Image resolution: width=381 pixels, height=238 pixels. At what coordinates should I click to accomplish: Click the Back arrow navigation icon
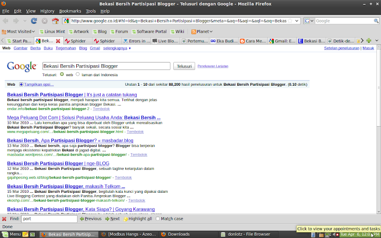point(6,21)
